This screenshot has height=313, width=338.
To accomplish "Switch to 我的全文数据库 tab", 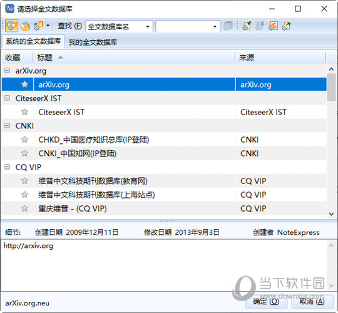I will point(93,42).
